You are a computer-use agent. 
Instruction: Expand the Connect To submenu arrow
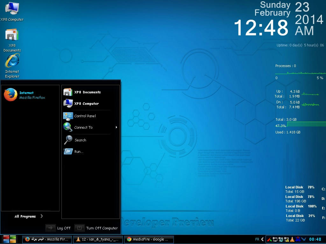pos(117,127)
